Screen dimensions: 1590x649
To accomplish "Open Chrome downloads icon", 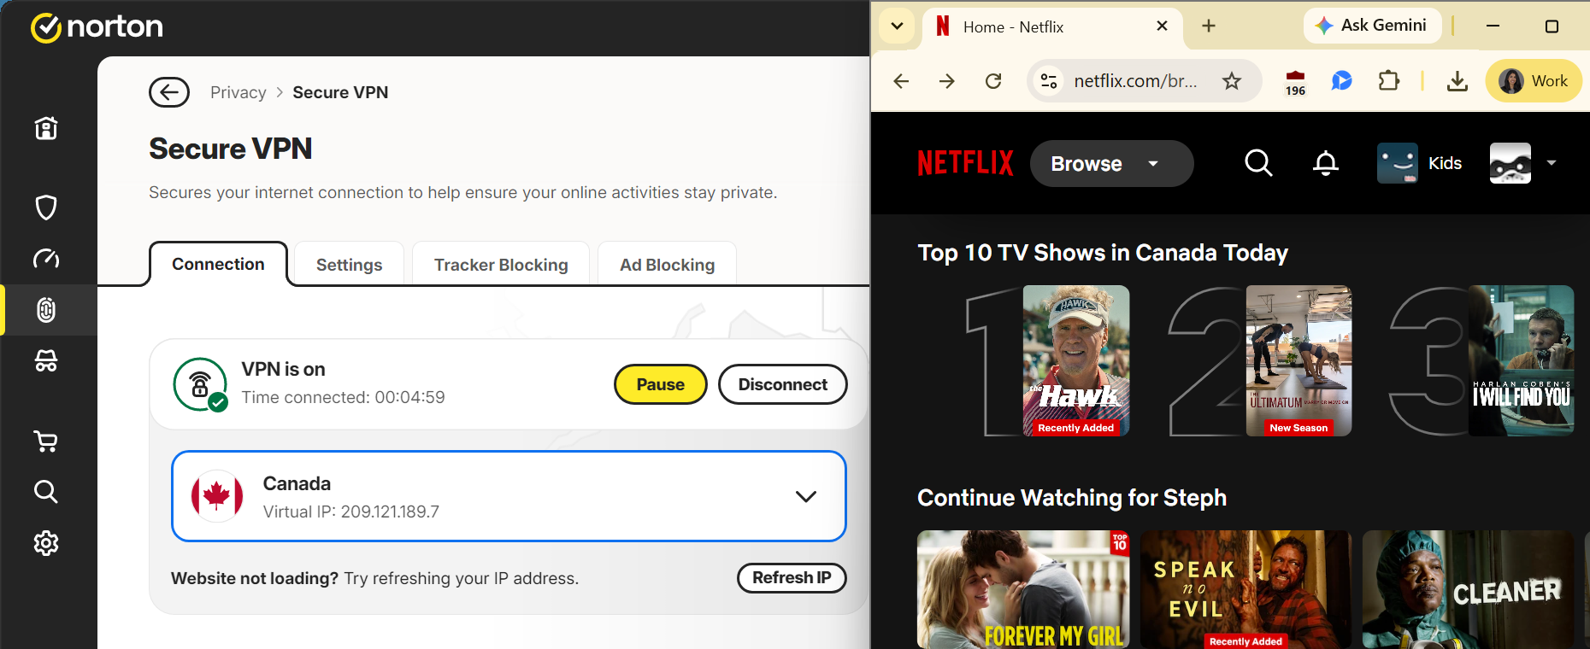I will click(x=1457, y=81).
